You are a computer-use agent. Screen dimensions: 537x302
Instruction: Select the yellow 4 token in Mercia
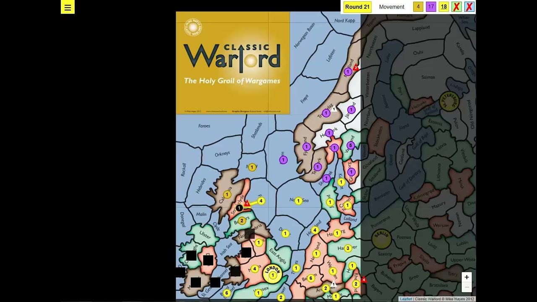tap(255, 269)
